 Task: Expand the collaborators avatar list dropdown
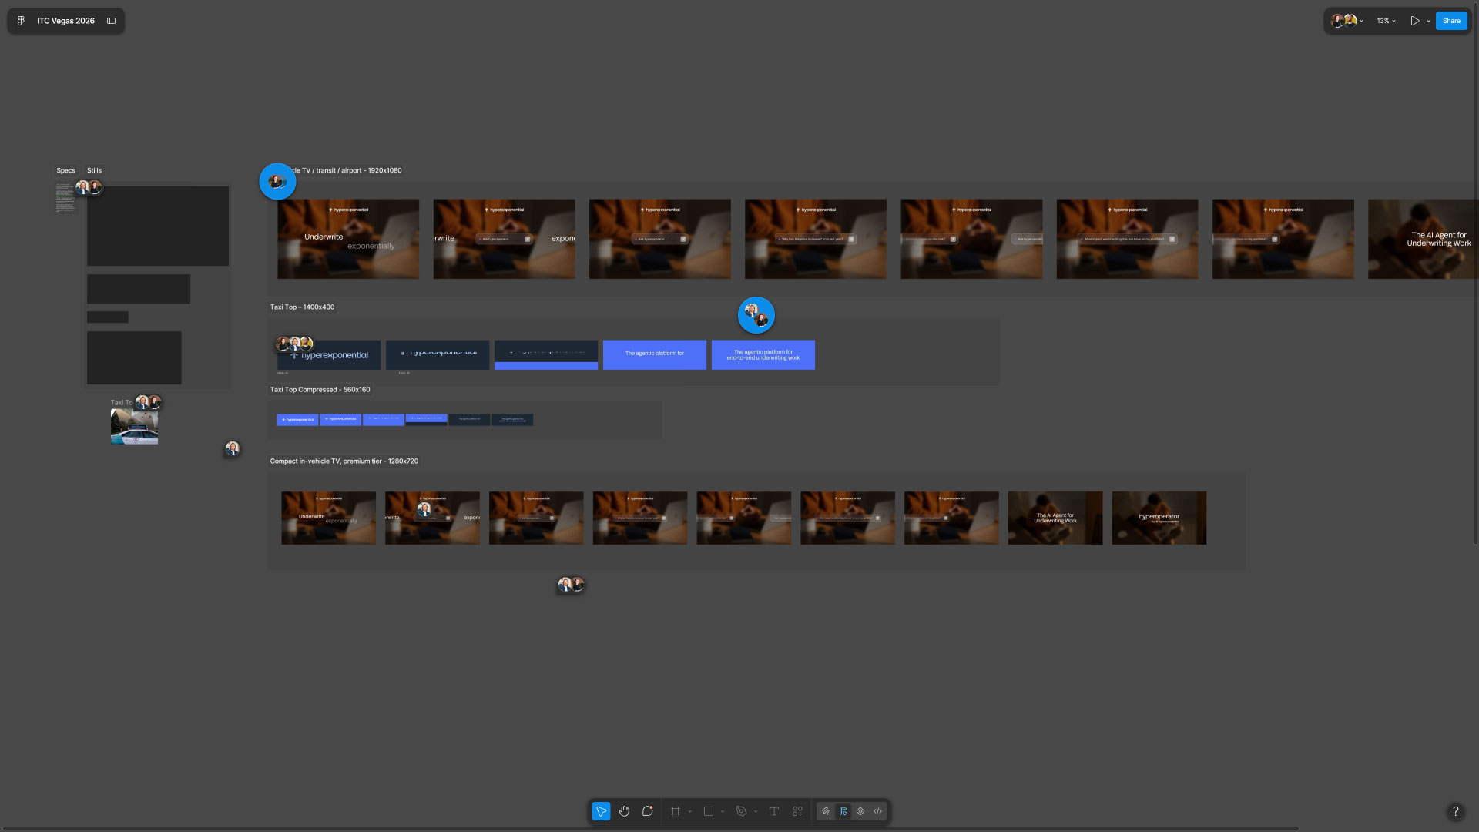click(x=1362, y=21)
